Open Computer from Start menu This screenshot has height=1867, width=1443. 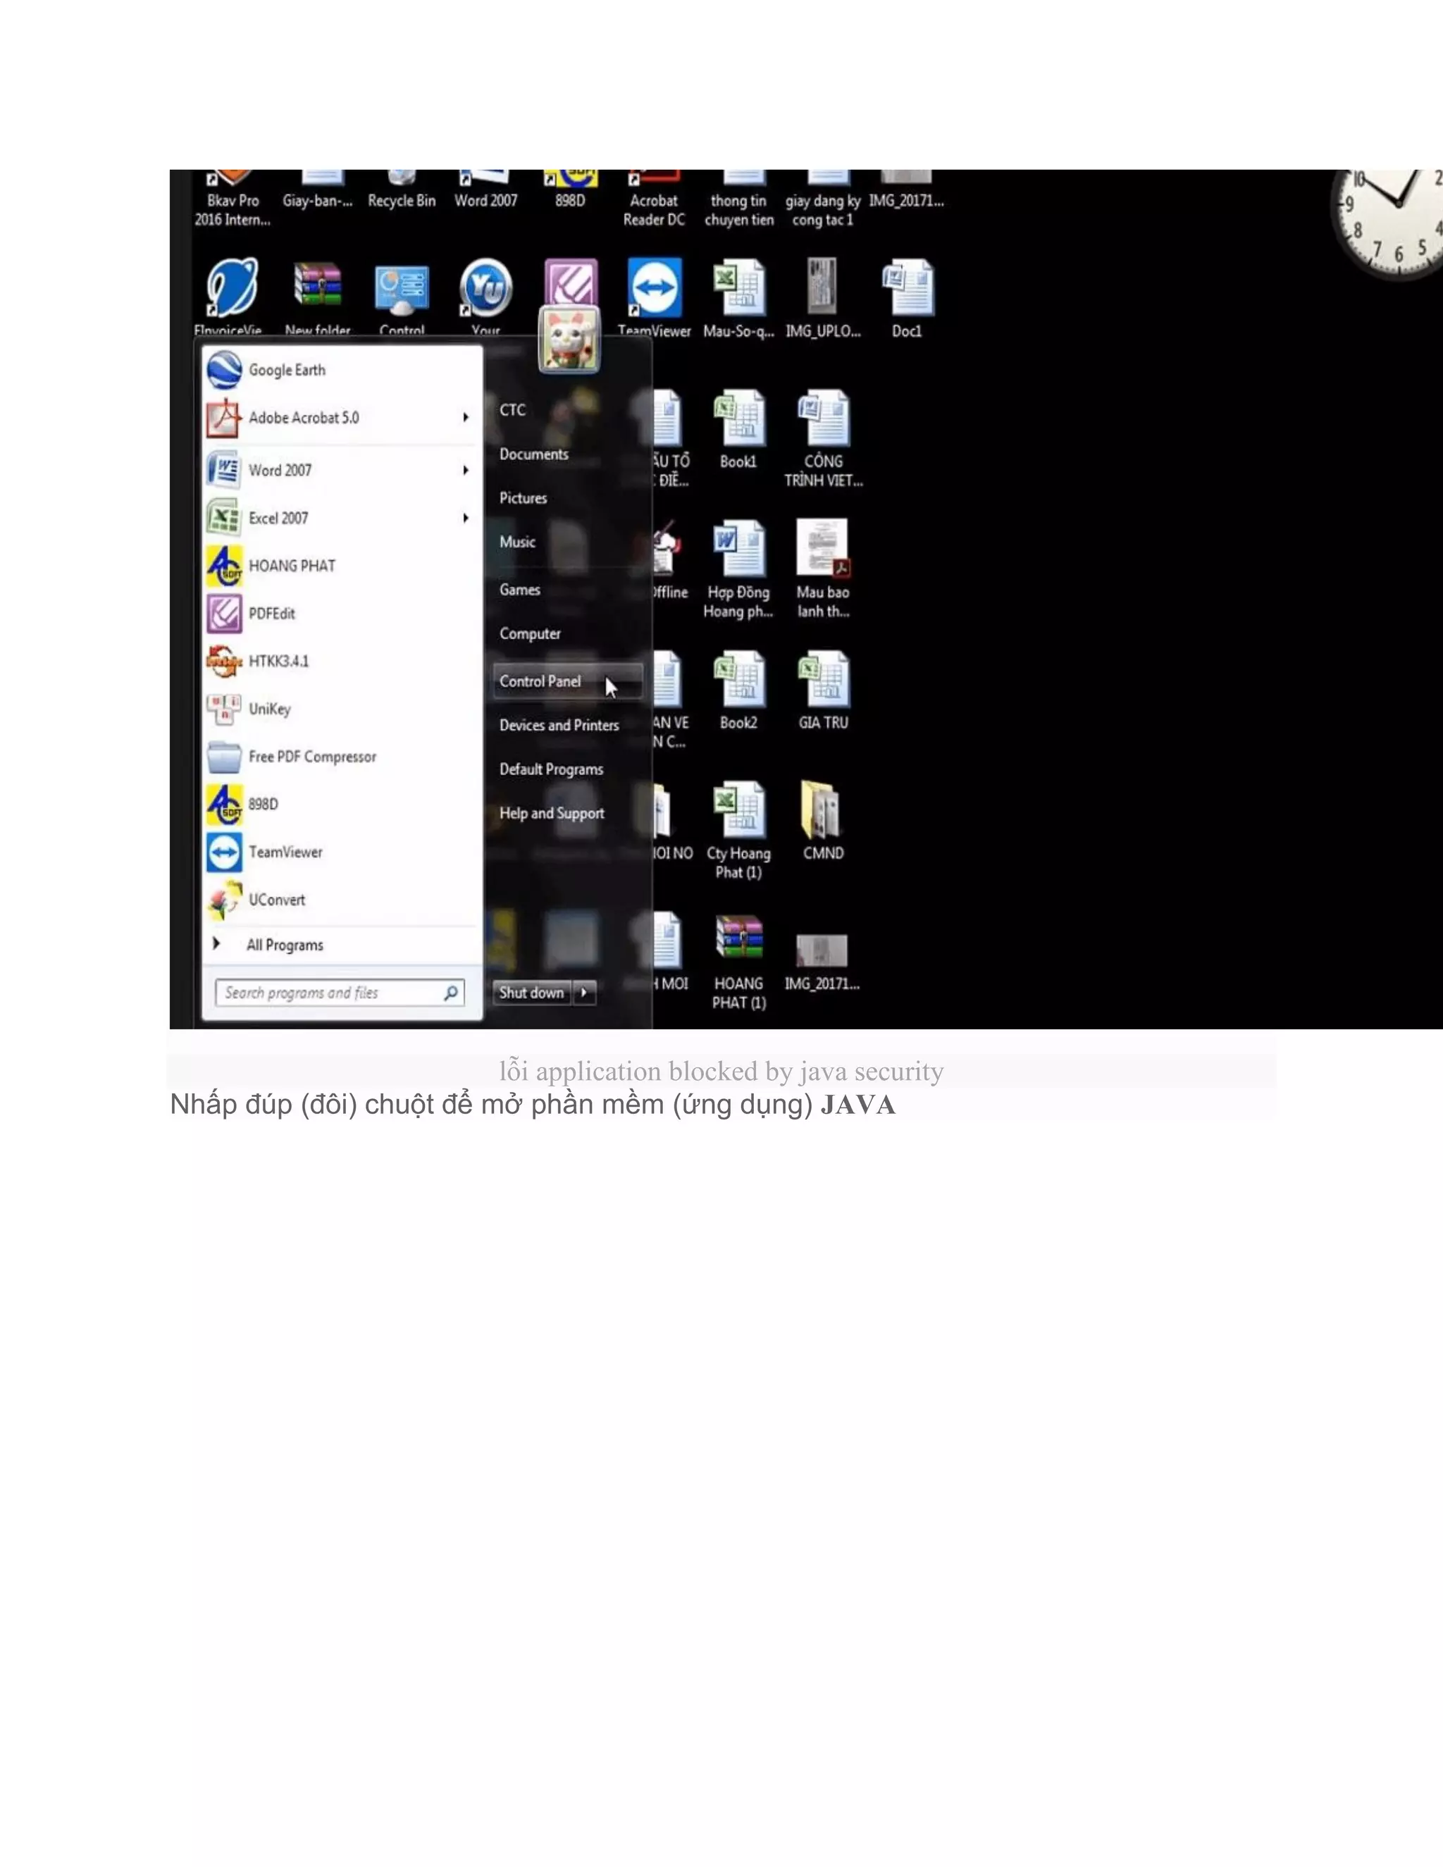tap(530, 634)
